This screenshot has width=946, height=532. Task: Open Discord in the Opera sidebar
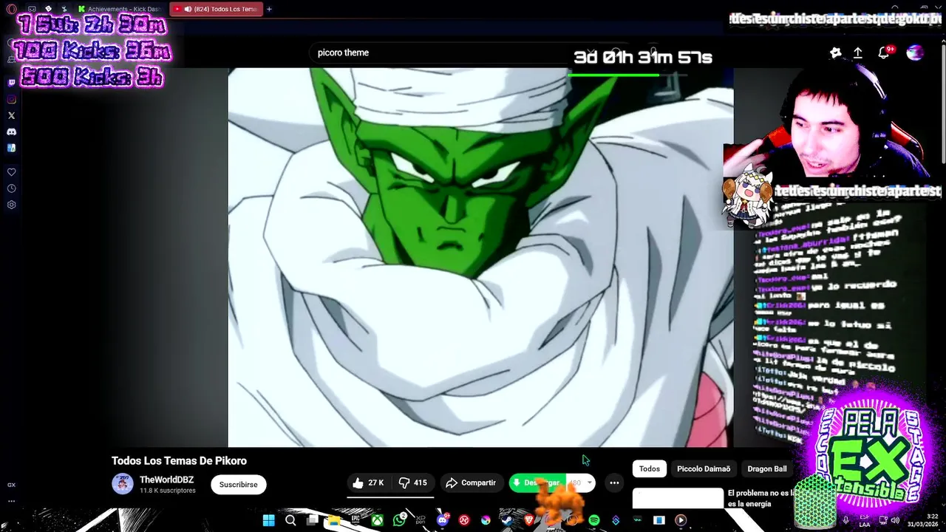point(11,132)
